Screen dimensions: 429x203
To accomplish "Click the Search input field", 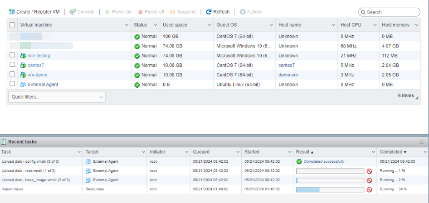I will tap(392, 12).
